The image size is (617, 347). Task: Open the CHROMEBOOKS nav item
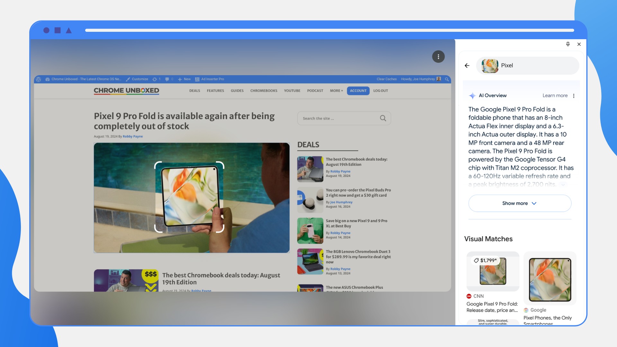[264, 91]
